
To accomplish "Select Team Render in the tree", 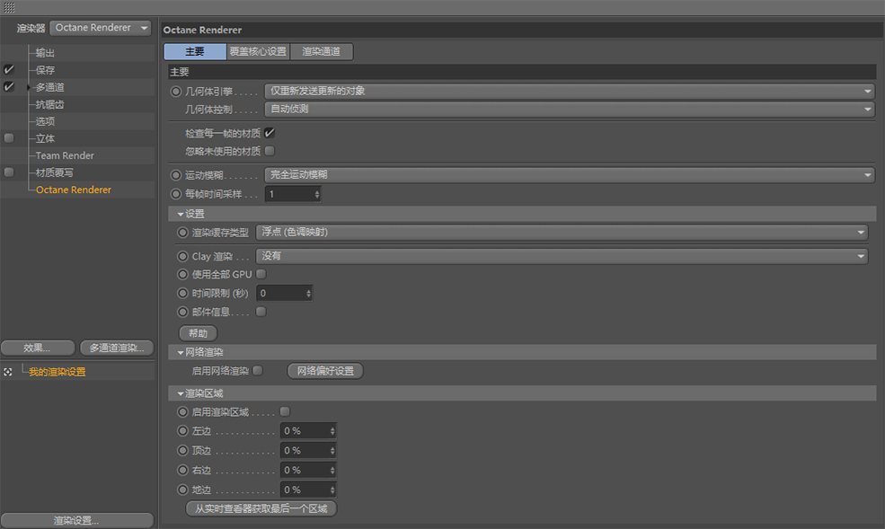I will (x=65, y=155).
